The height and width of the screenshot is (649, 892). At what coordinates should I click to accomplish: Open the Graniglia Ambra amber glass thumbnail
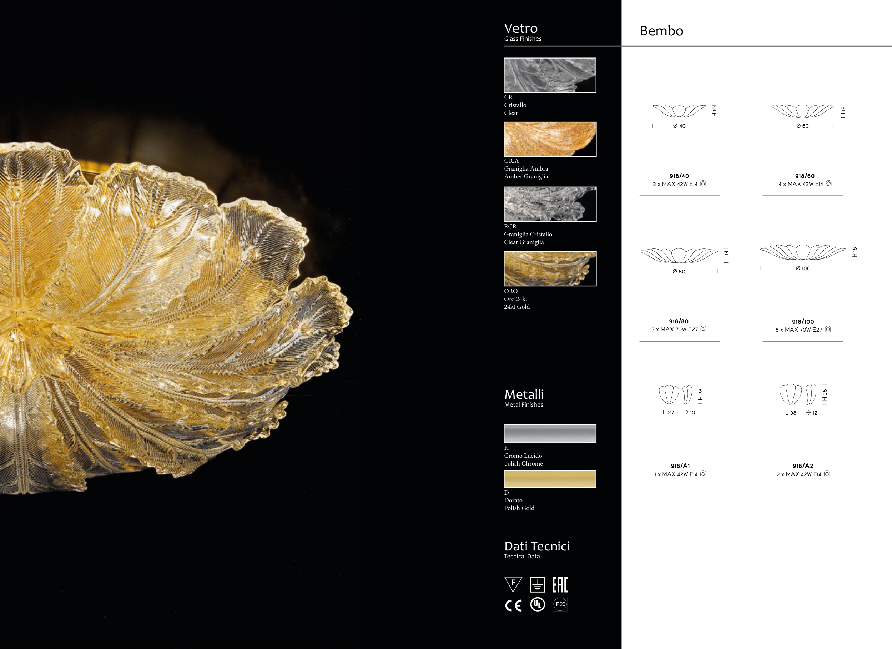tap(550, 139)
